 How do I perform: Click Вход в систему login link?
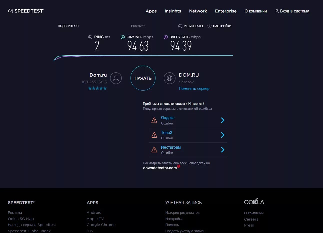[x=294, y=11]
